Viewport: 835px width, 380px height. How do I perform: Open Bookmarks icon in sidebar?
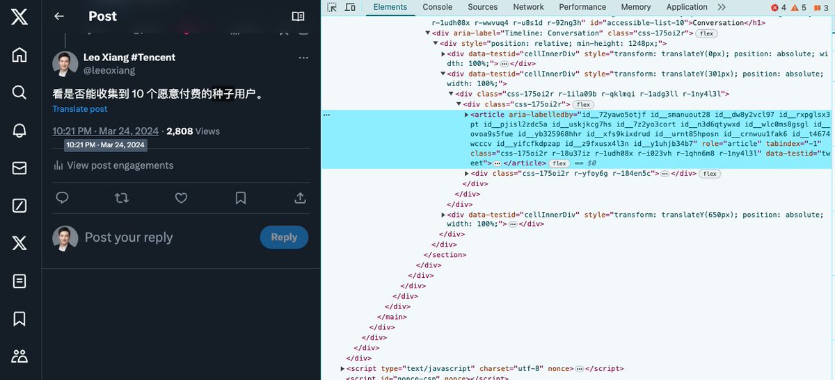tap(19, 318)
